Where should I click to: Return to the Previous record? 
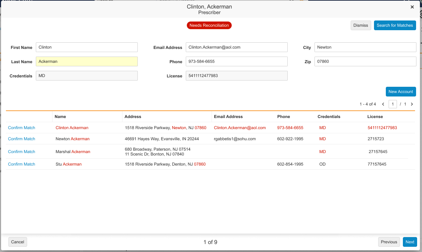point(389,242)
